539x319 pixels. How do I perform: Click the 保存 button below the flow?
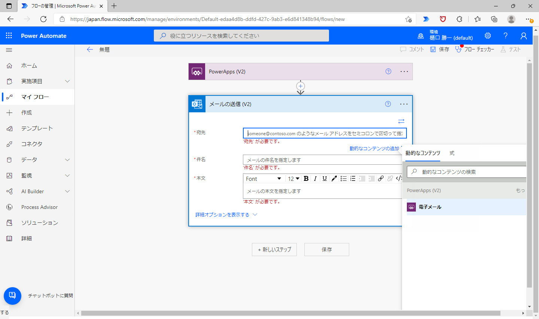click(327, 249)
